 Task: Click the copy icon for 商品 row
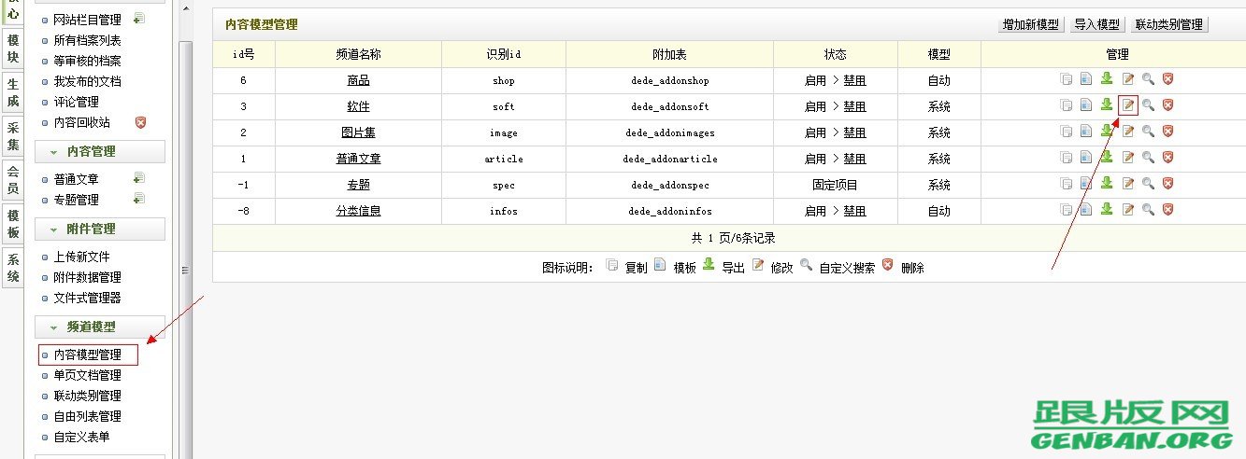tap(1066, 79)
